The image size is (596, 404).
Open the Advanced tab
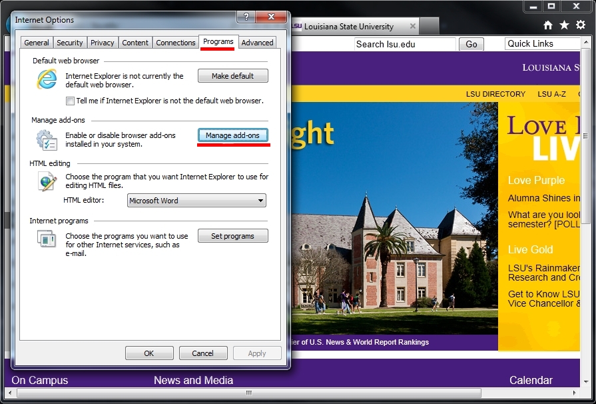[257, 43]
